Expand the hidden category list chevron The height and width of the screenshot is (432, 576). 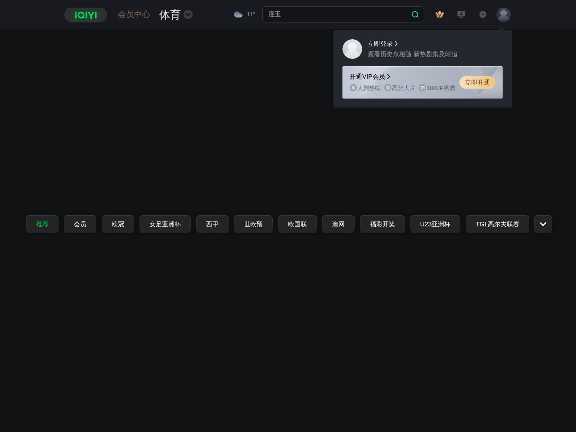(x=543, y=224)
